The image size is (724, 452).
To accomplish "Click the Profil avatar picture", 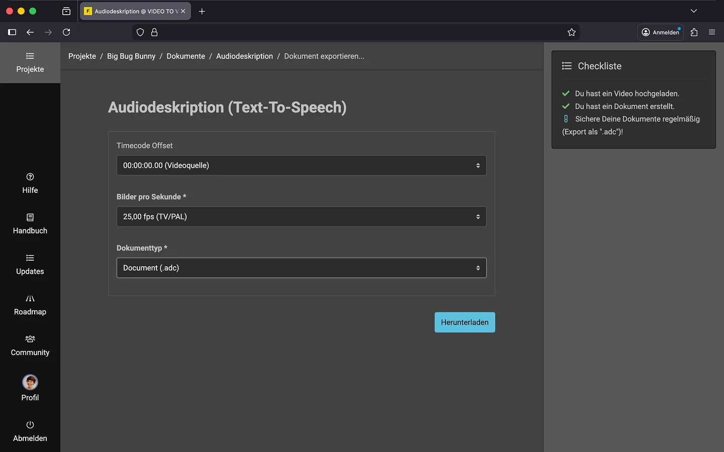I will tap(30, 382).
